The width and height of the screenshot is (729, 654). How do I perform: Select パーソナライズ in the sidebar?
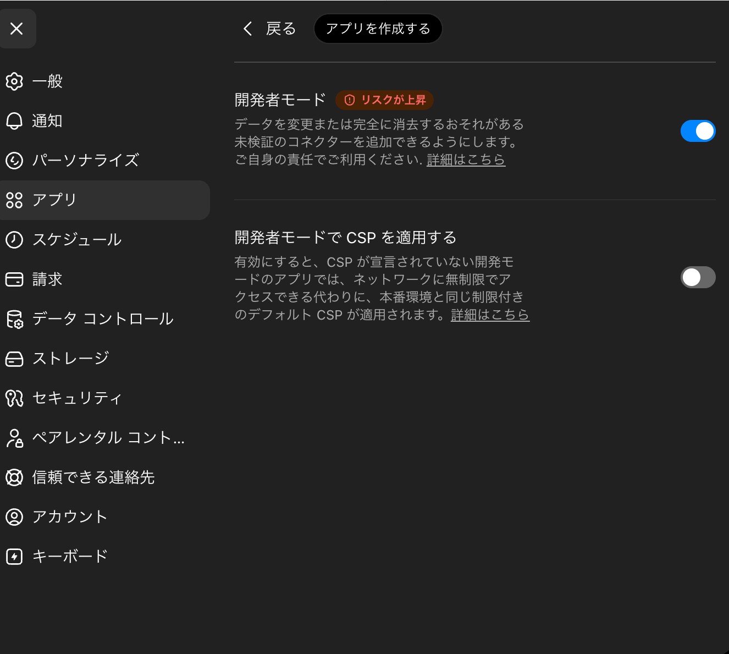(104, 161)
